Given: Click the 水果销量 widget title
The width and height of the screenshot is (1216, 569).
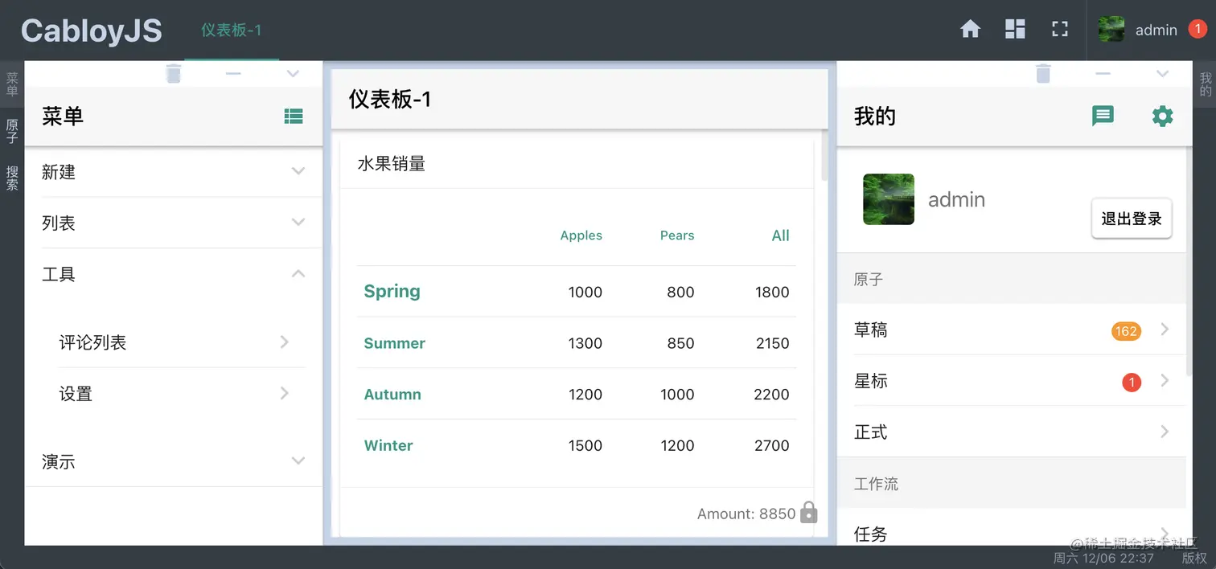Looking at the screenshot, I should point(392,164).
